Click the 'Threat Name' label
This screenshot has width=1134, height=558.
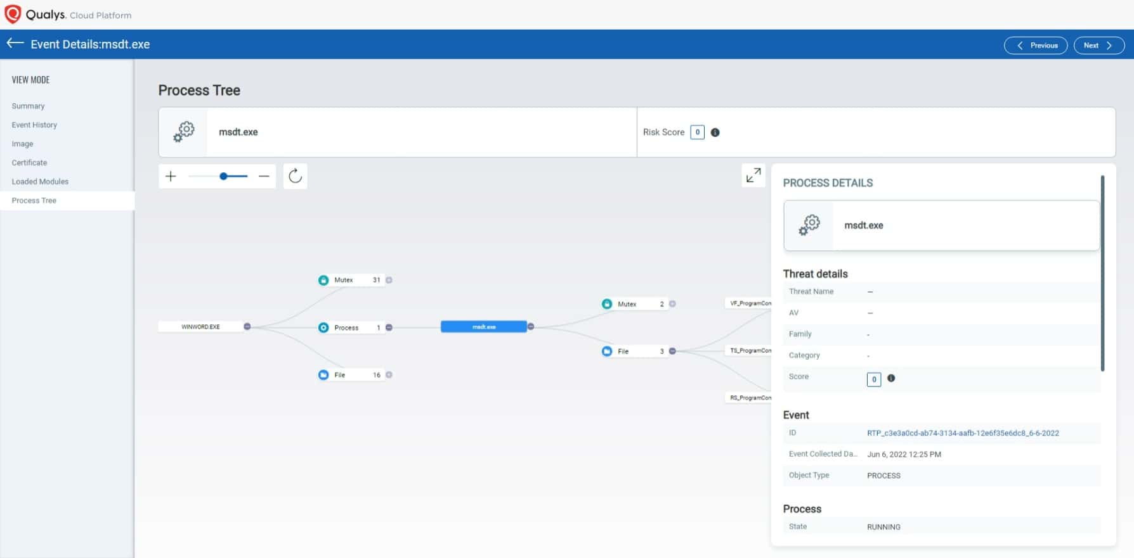click(811, 291)
